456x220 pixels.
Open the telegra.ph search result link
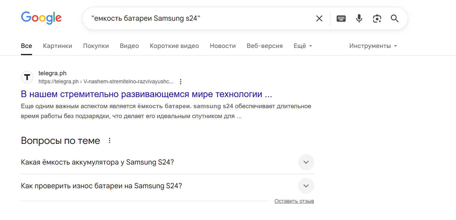click(x=146, y=94)
